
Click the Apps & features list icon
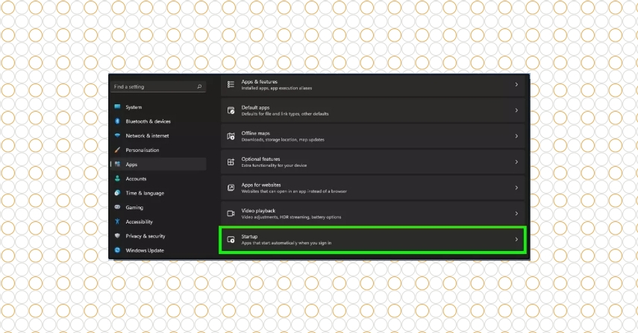coord(231,84)
